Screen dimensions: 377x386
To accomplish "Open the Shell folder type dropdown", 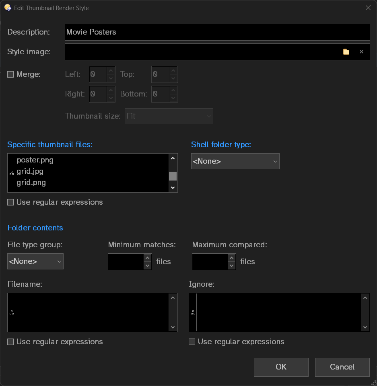I will pyautogui.click(x=235, y=161).
